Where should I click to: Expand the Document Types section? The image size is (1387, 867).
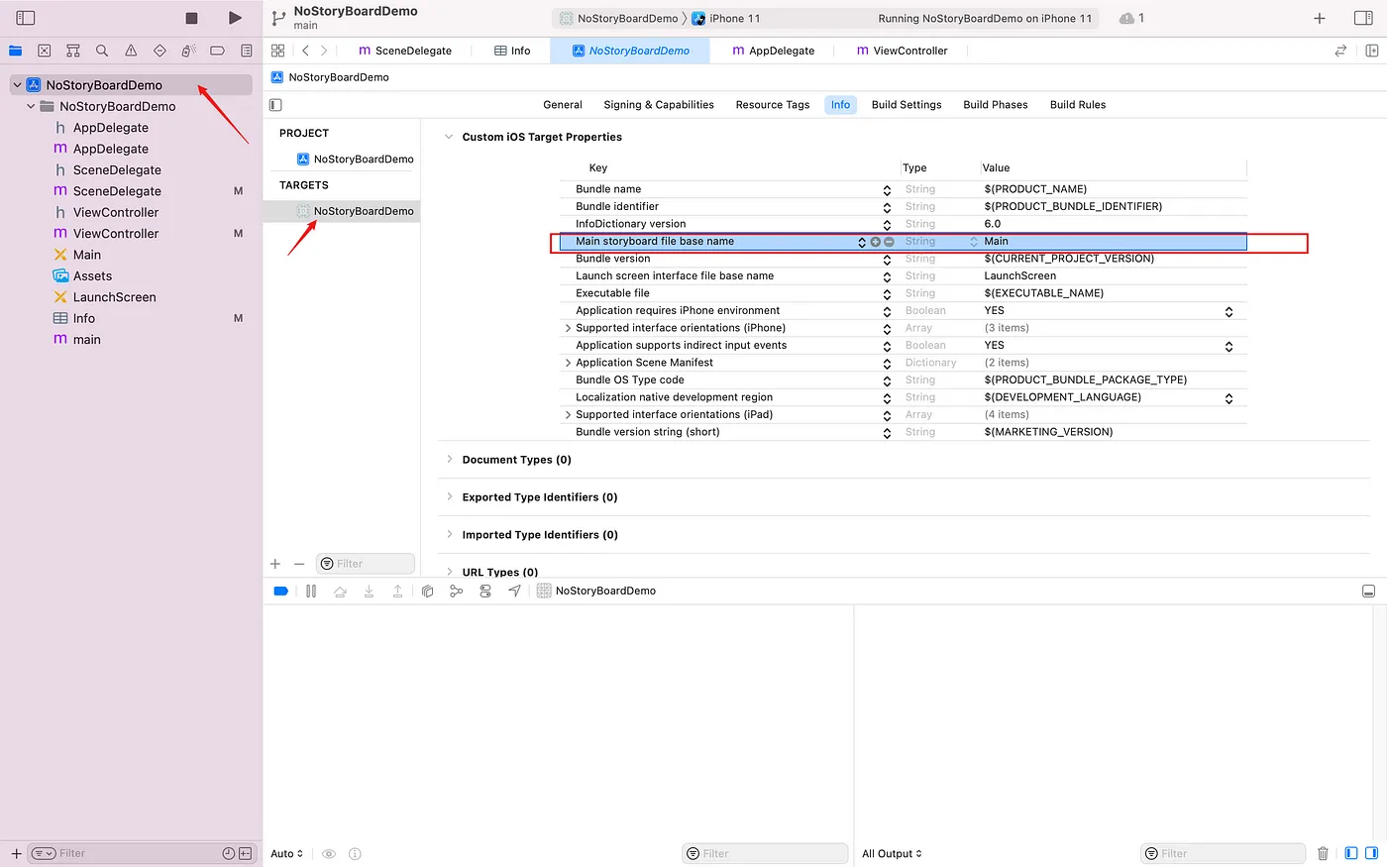pyautogui.click(x=449, y=459)
